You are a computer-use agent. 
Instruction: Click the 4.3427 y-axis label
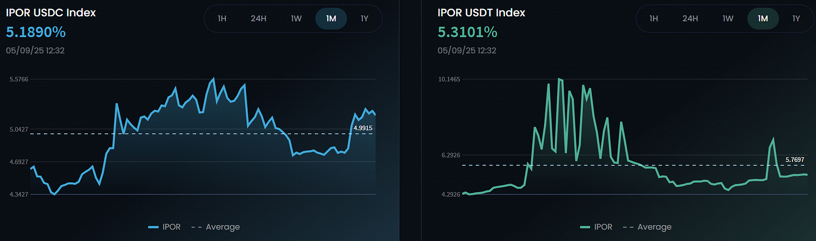pos(20,194)
